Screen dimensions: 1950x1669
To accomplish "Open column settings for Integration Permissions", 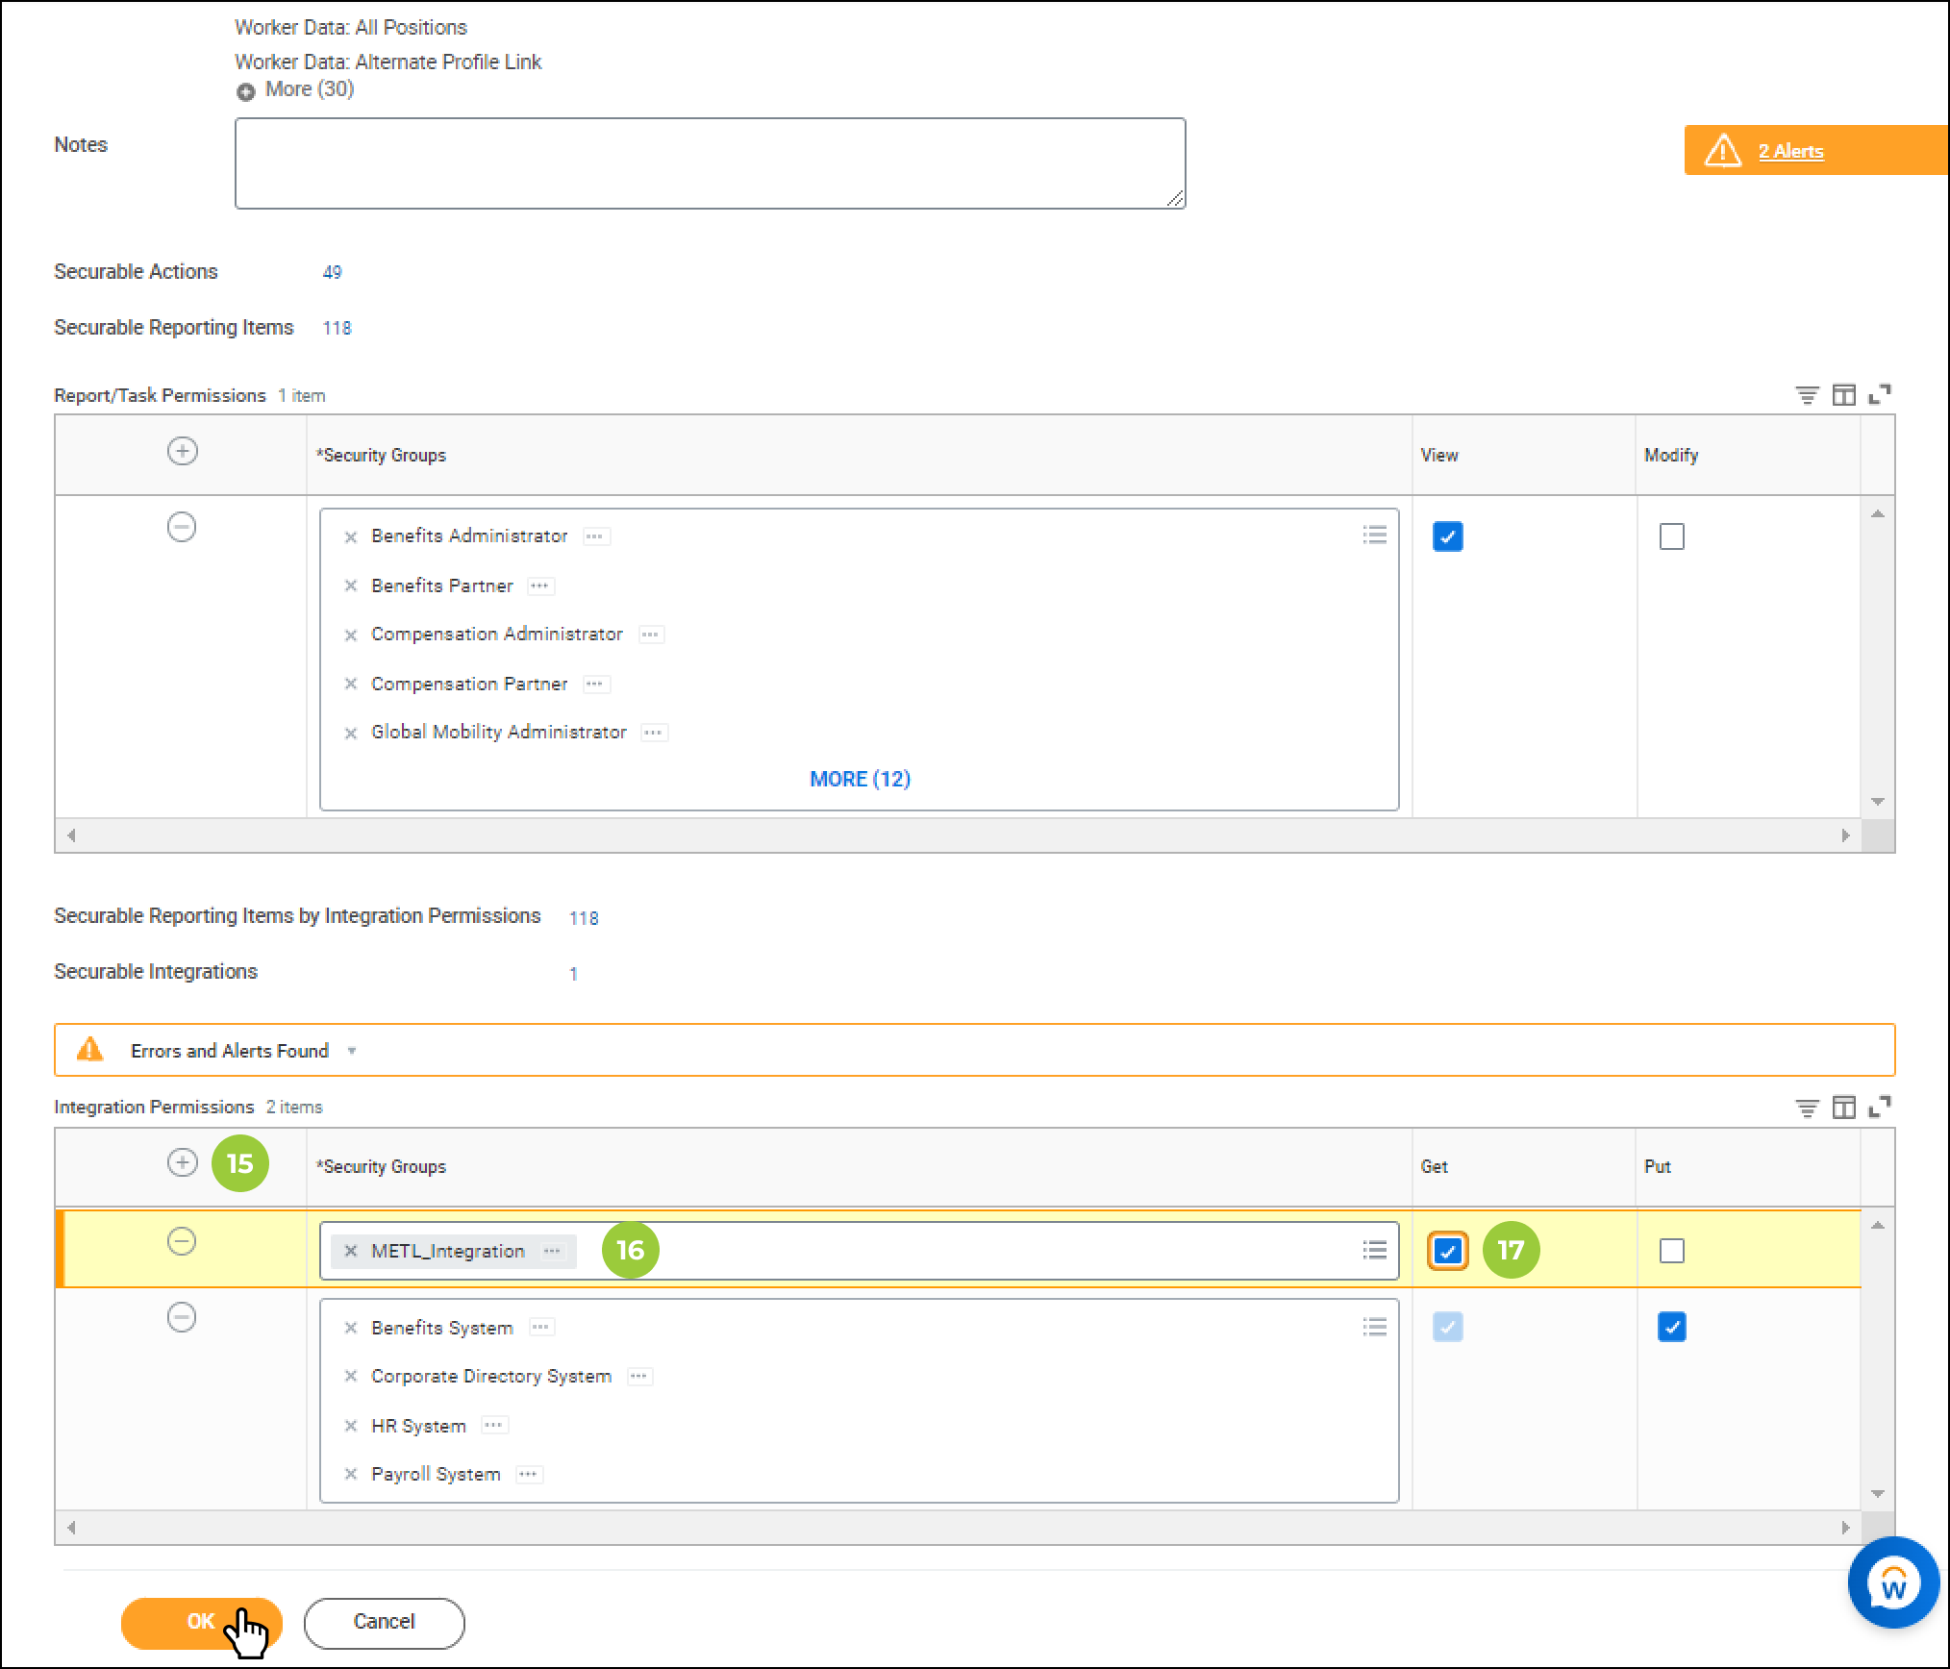I will (x=1843, y=1108).
